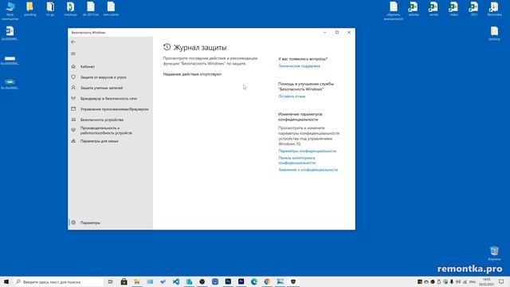Select the video shortcut on desktop
Screen dimensions: 510x287
click(x=453, y=9)
